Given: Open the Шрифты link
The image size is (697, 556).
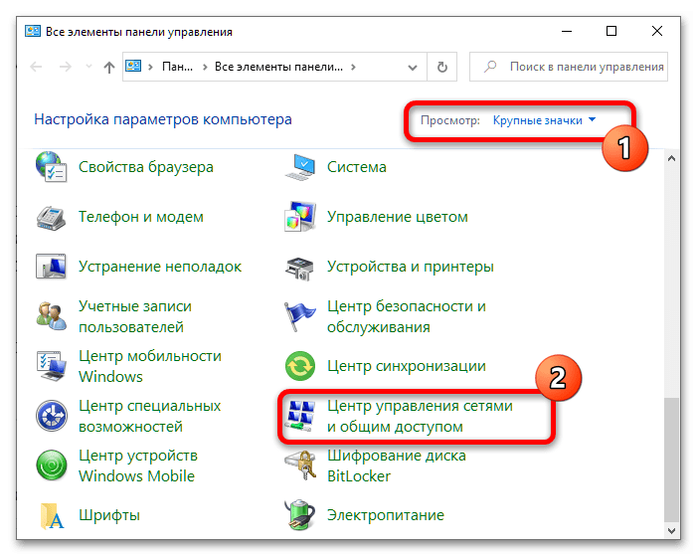Looking at the screenshot, I should (109, 515).
